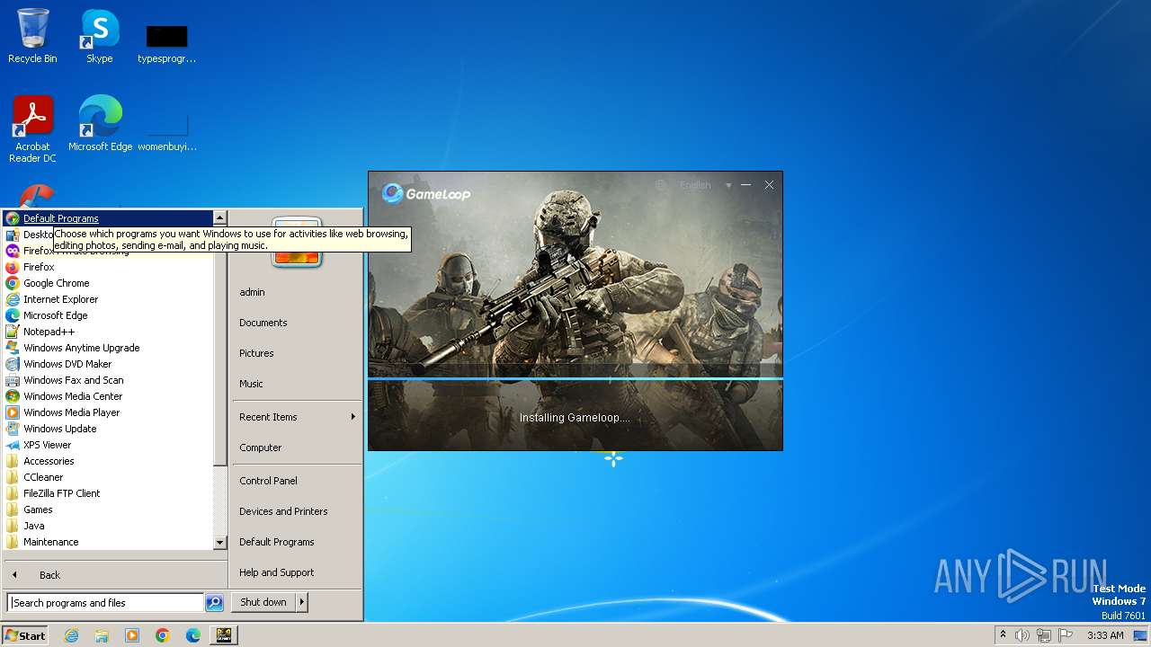Open Windows Update entry
The image size is (1151, 647).
tap(110, 429)
